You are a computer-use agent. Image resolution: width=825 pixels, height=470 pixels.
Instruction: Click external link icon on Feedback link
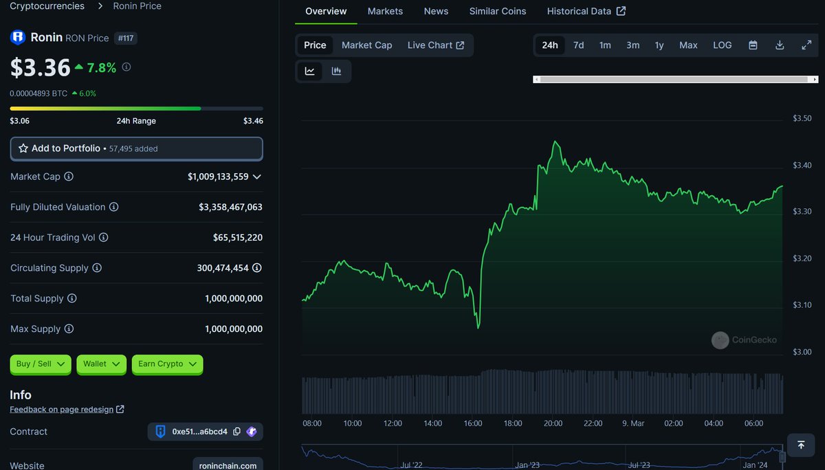(x=120, y=410)
